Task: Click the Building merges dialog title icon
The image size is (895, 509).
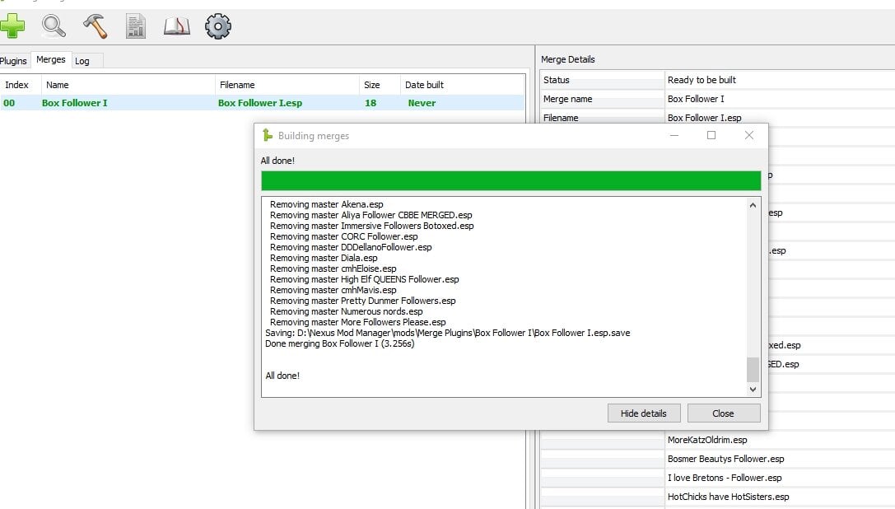Action: coord(267,135)
